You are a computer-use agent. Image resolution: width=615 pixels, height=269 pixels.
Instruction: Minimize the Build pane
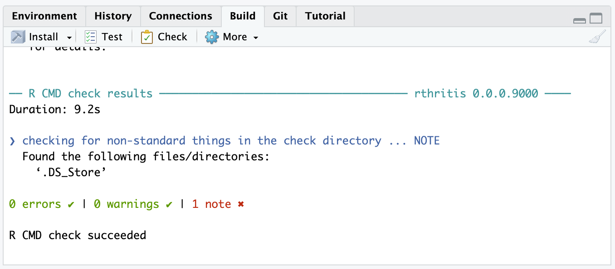(x=579, y=20)
